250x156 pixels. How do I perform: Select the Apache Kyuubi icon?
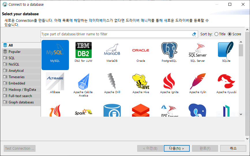(x=226, y=83)
